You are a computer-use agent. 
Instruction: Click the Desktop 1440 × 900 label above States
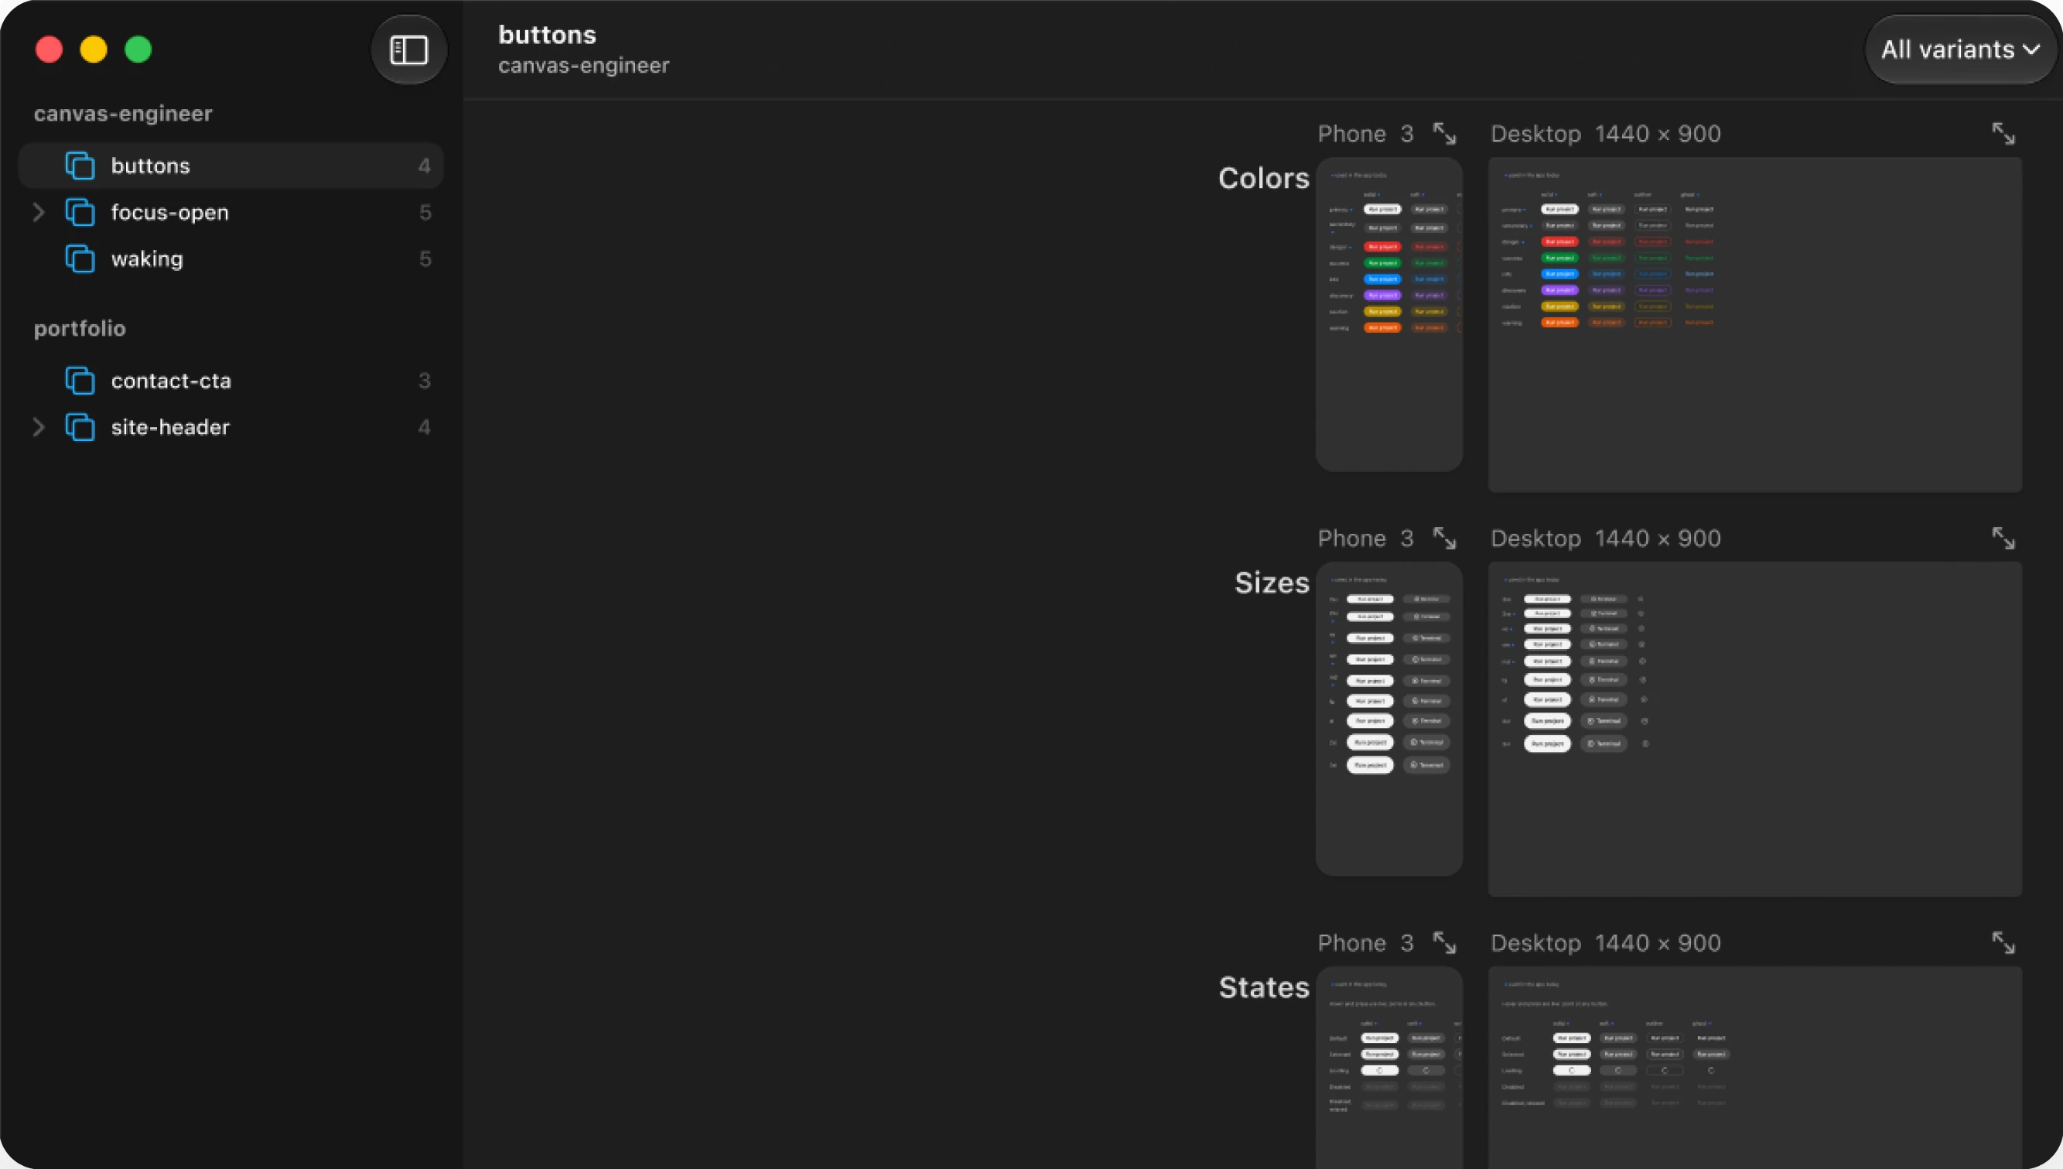(1605, 942)
